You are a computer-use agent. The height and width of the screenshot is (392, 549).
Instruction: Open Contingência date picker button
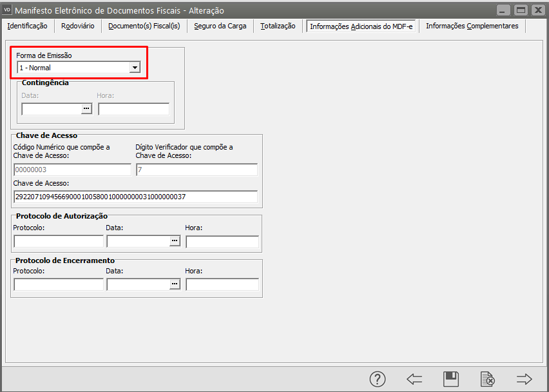click(x=86, y=108)
